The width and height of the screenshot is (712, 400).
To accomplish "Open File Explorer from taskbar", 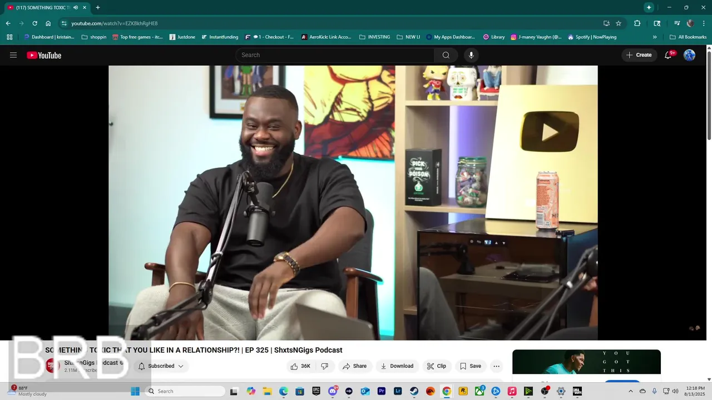I will 267,391.
